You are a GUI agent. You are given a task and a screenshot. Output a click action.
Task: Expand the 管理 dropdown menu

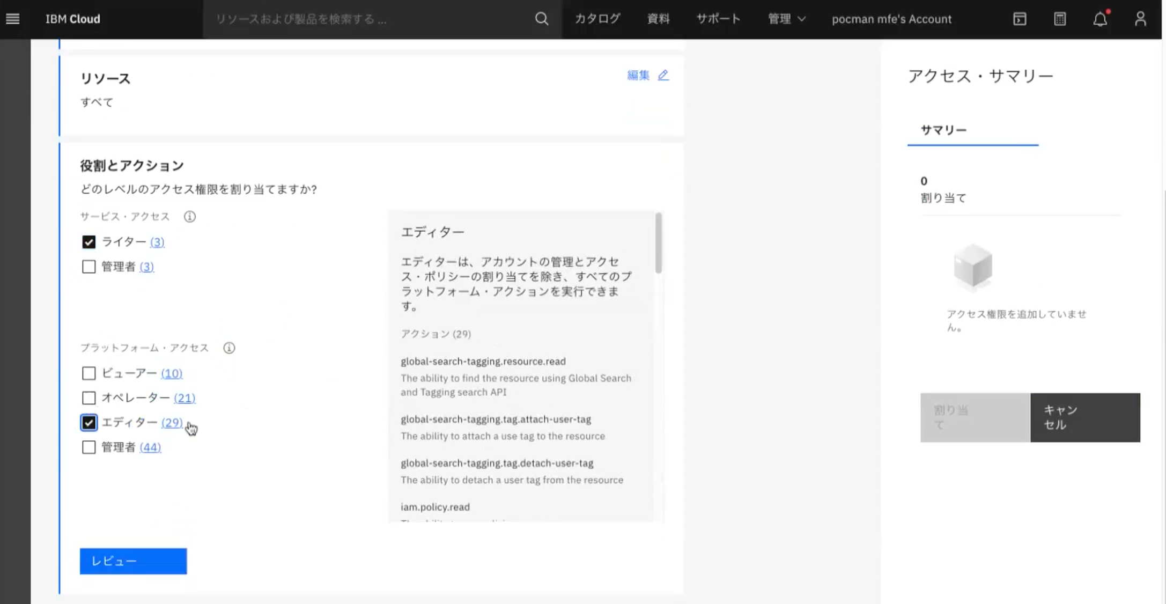[786, 19]
